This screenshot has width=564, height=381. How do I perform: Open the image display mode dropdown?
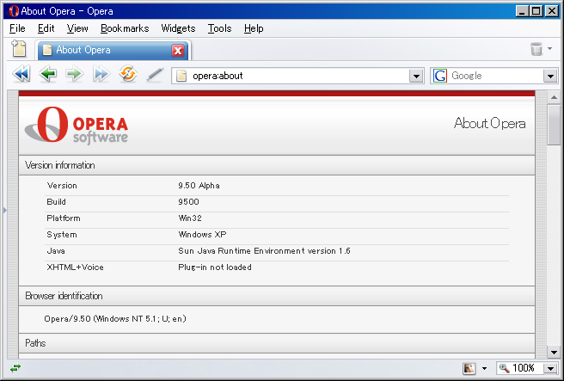point(485,368)
